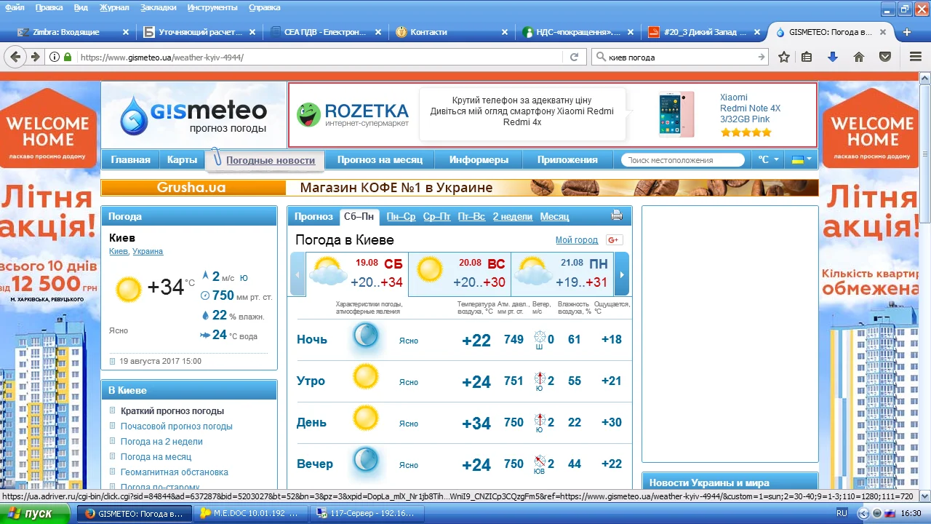Switch to M.E.DOC taskbar window
The height and width of the screenshot is (524, 931).
coord(251,513)
